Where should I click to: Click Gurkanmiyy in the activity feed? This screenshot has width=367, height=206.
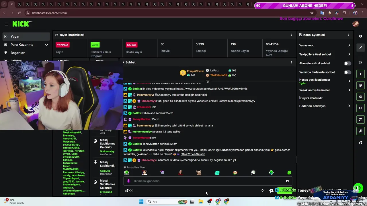click(107, 151)
